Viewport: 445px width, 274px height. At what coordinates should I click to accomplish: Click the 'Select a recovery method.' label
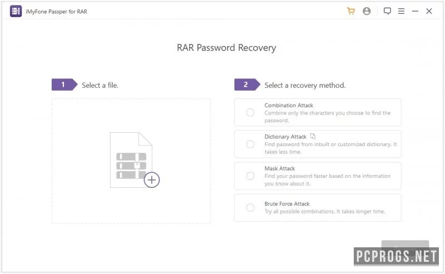point(305,86)
